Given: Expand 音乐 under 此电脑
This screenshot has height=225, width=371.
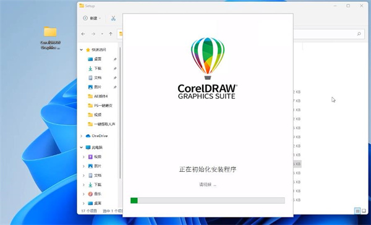Looking at the screenshot, I should click(x=83, y=194).
